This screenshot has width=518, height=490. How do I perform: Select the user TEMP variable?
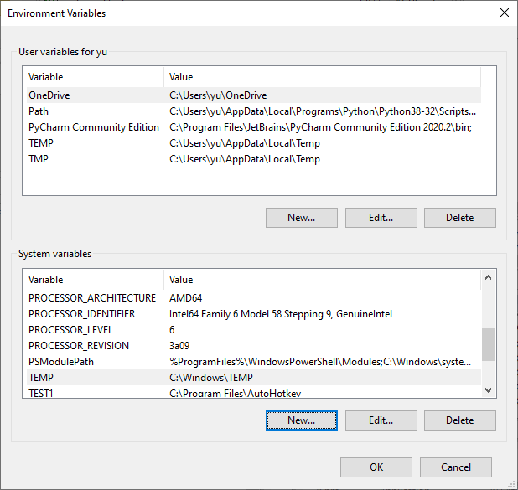click(254, 143)
